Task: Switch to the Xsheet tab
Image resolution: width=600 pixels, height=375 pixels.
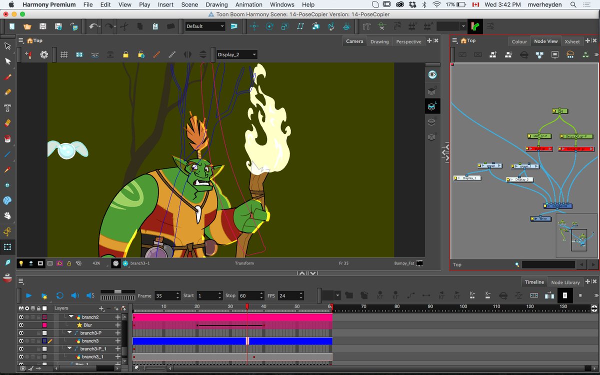Action: coord(572,41)
